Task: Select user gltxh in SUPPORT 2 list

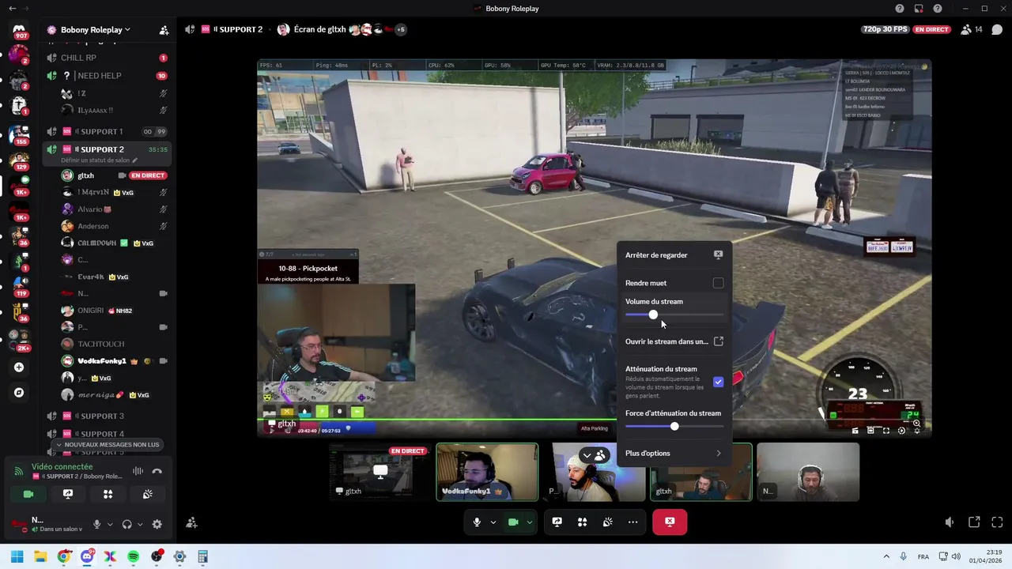Action: coord(114,175)
